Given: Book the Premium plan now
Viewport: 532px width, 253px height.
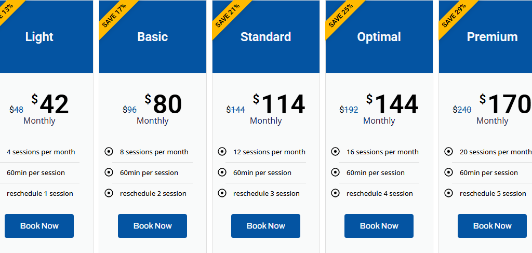Looking at the screenshot, I should (x=493, y=226).
